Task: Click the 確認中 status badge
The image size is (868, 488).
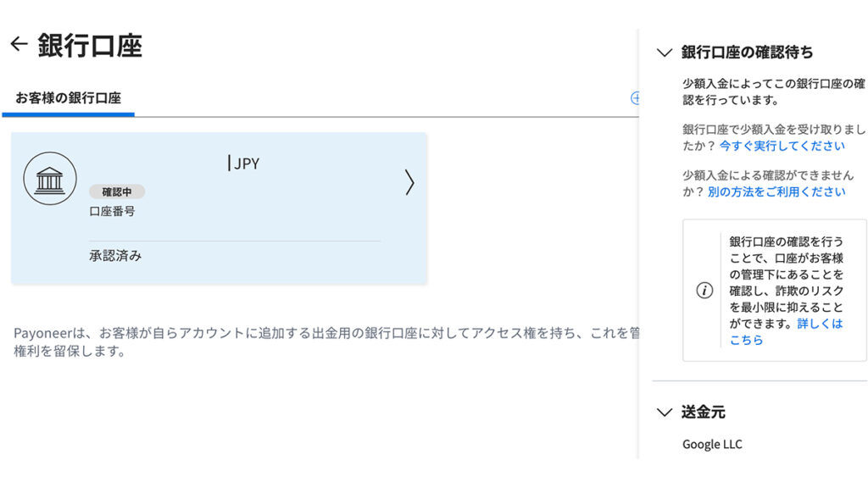Action: (117, 192)
